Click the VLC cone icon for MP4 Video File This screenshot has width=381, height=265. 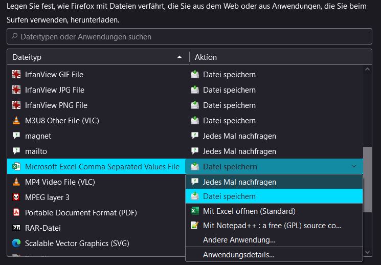[x=16, y=182]
